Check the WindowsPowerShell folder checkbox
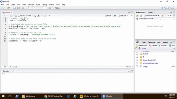 point(137,63)
